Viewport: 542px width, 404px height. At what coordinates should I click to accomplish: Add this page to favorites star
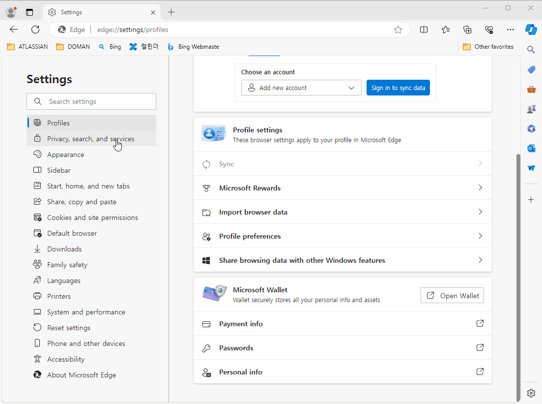398,30
